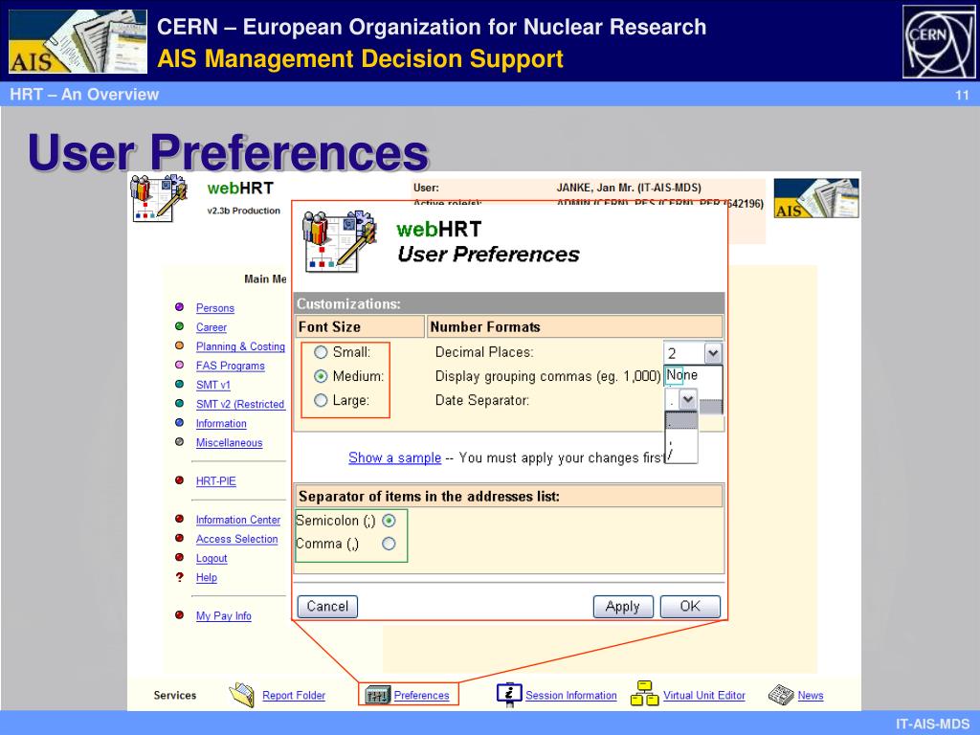Launch the Virtual Unit Editor link
This screenshot has height=735, width=980.
pyautogui.click(x=704, y=696)
